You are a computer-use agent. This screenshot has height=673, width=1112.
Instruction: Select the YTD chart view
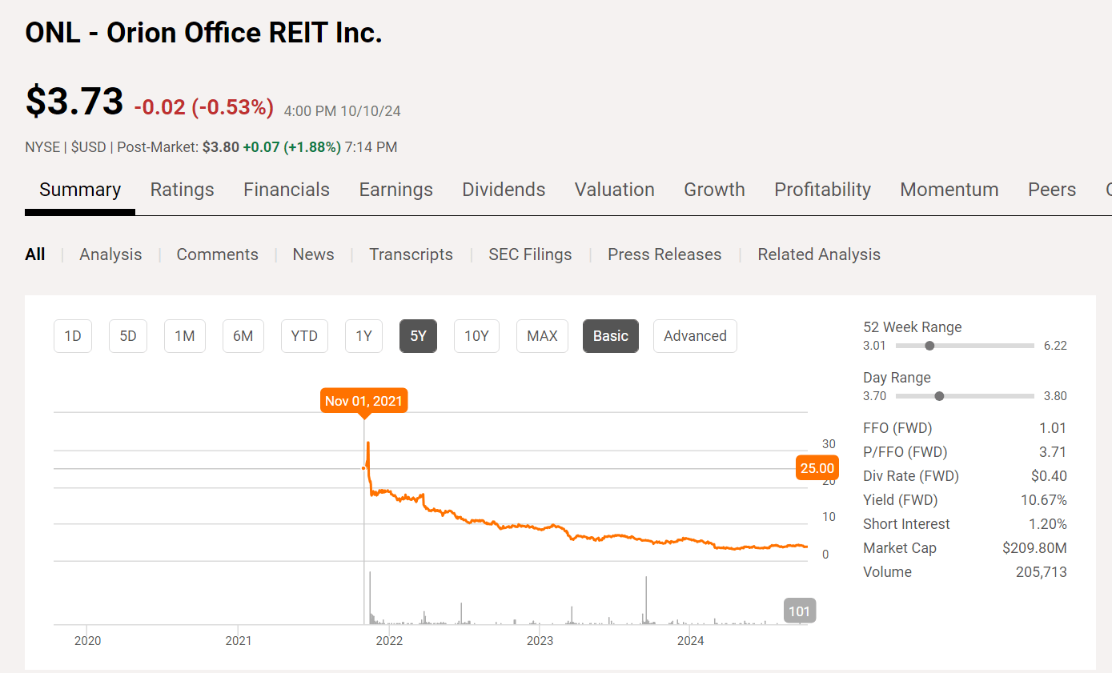pyautogui.click(x=304, y=336)
